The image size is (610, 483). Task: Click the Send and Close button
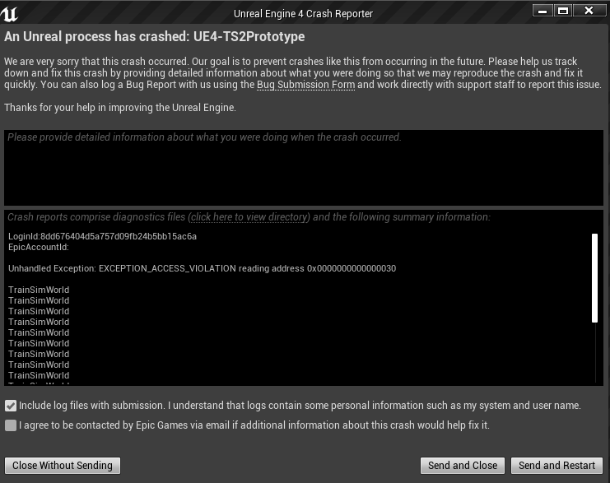(x=463, y=466)
